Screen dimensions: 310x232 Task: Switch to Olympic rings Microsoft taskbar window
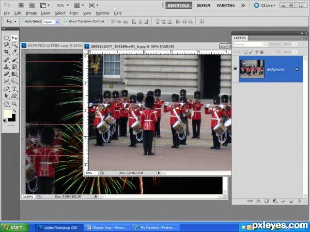pos(107,227)
